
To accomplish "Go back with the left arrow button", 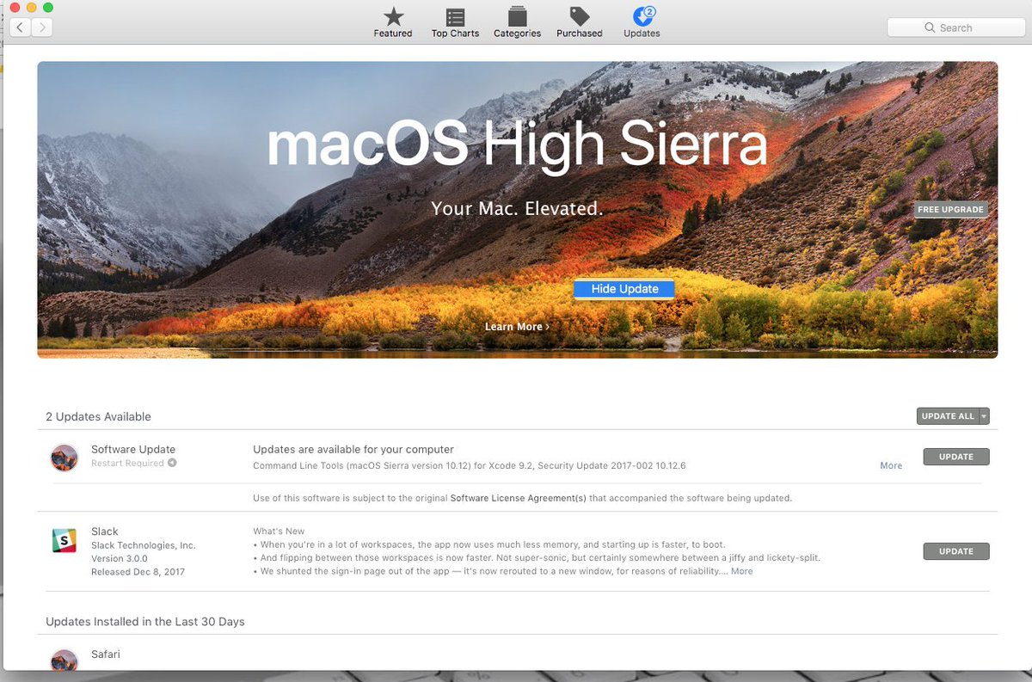I will tap(20, 28).
